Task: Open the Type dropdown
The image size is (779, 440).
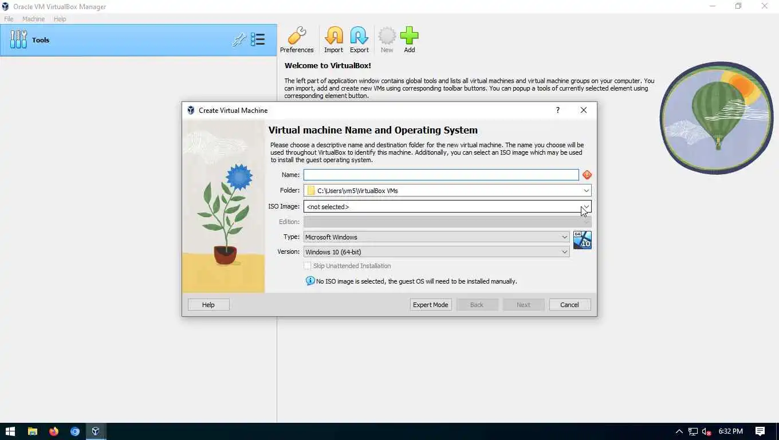Action: pos(436,237)
